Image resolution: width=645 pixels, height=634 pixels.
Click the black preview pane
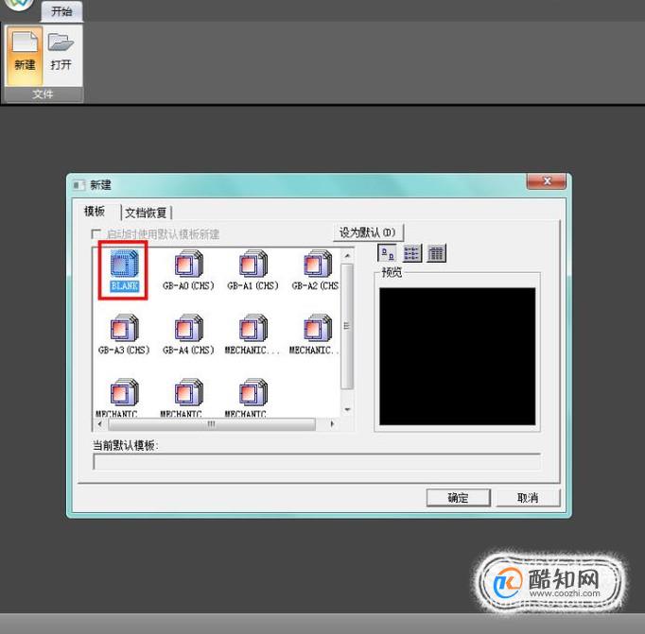(458, 356)
